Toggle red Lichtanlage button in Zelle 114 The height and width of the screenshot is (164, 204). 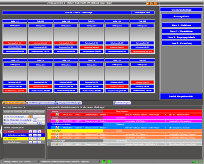click(92, 47)
